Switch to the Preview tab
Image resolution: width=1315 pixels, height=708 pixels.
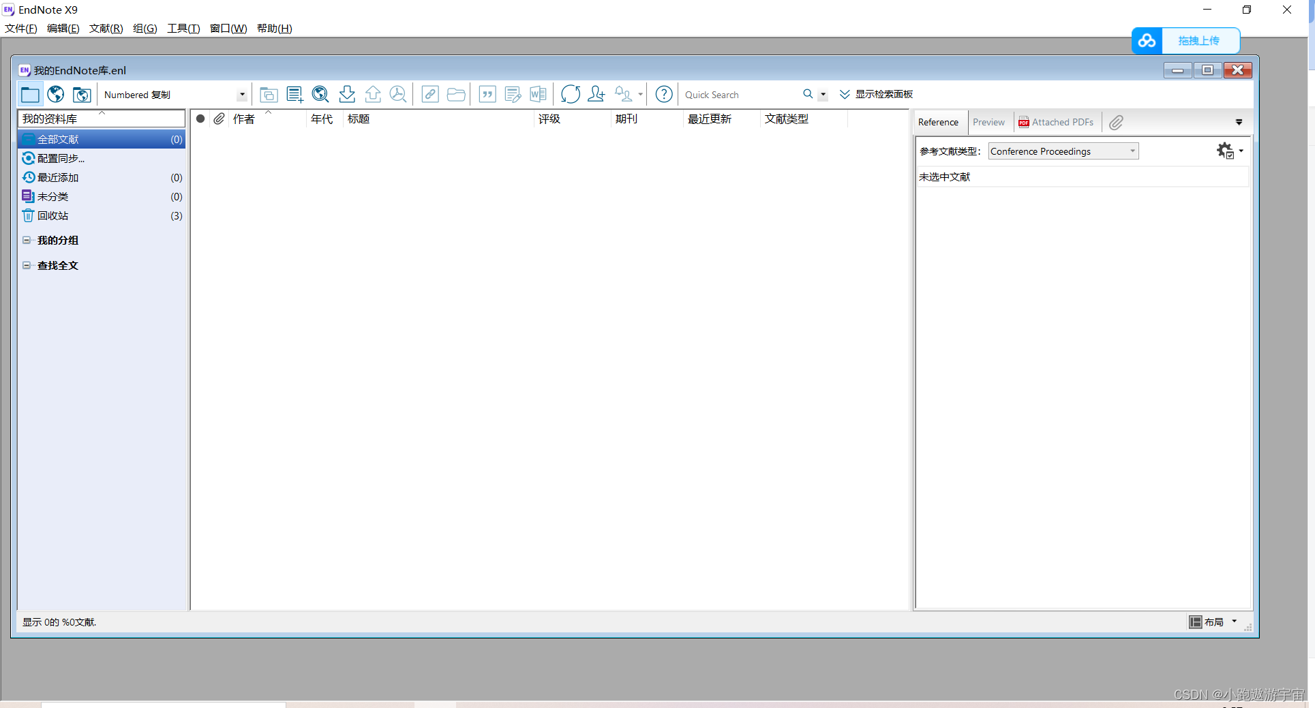coord(988,122)
